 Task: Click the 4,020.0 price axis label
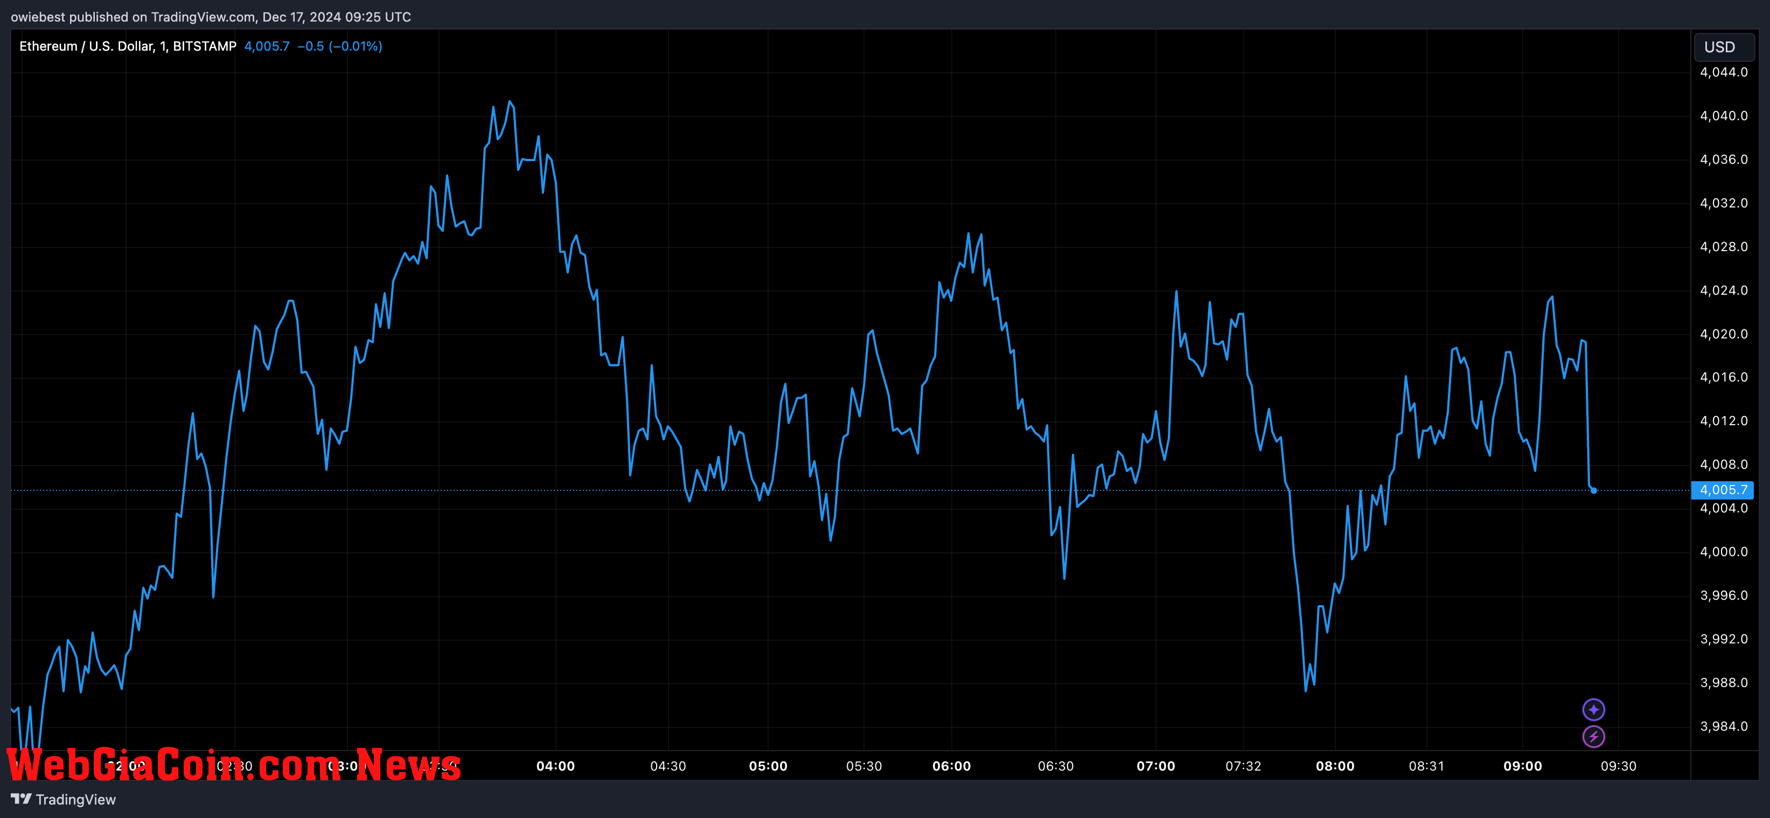point(1723,334)
